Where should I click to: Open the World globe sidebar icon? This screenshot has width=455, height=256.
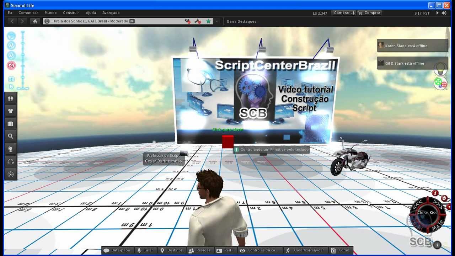11,149
